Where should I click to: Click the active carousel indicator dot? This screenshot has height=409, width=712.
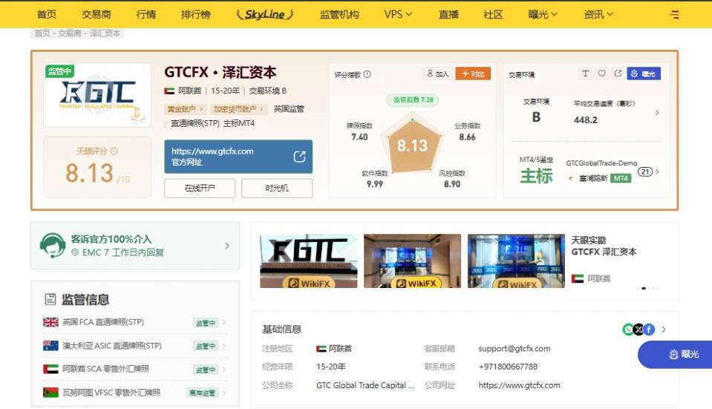pos(644,288)
